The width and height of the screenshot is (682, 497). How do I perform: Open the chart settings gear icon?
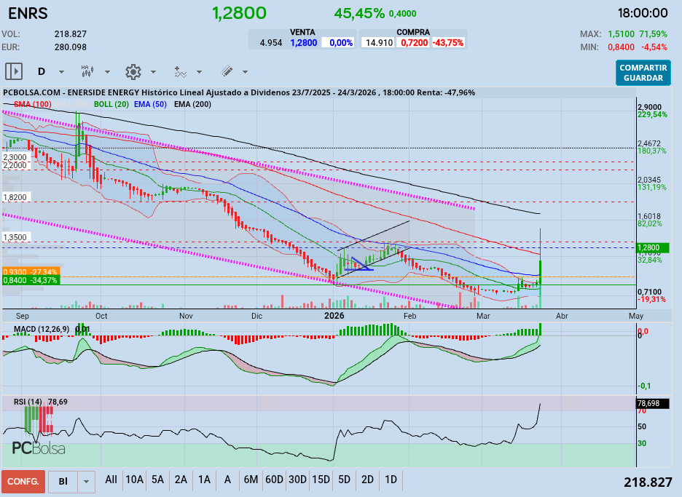pos(133,71)
